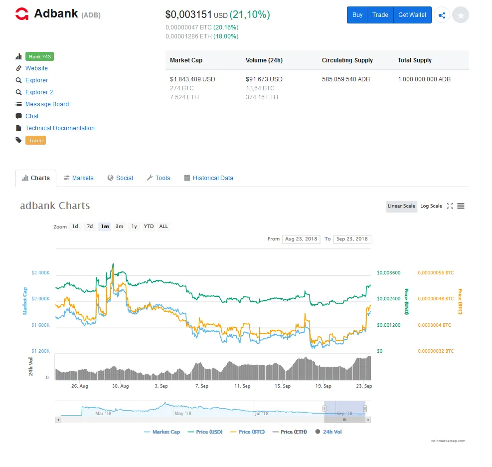
Task: Click the From date field Aug 23, 2018
Action: [301, 239]
